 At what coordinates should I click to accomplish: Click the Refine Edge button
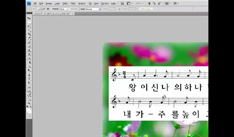tap(146, 9)
